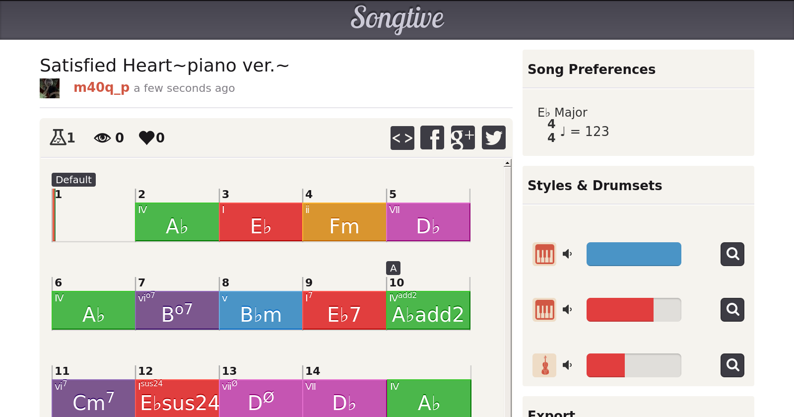Share song on Facebook
Image resolution: width=794 pixels, height=417 pixels.
(432, 138)
